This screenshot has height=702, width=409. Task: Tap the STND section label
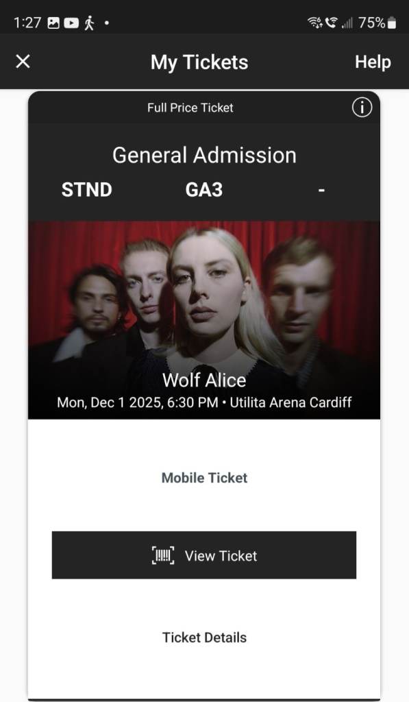87,190
